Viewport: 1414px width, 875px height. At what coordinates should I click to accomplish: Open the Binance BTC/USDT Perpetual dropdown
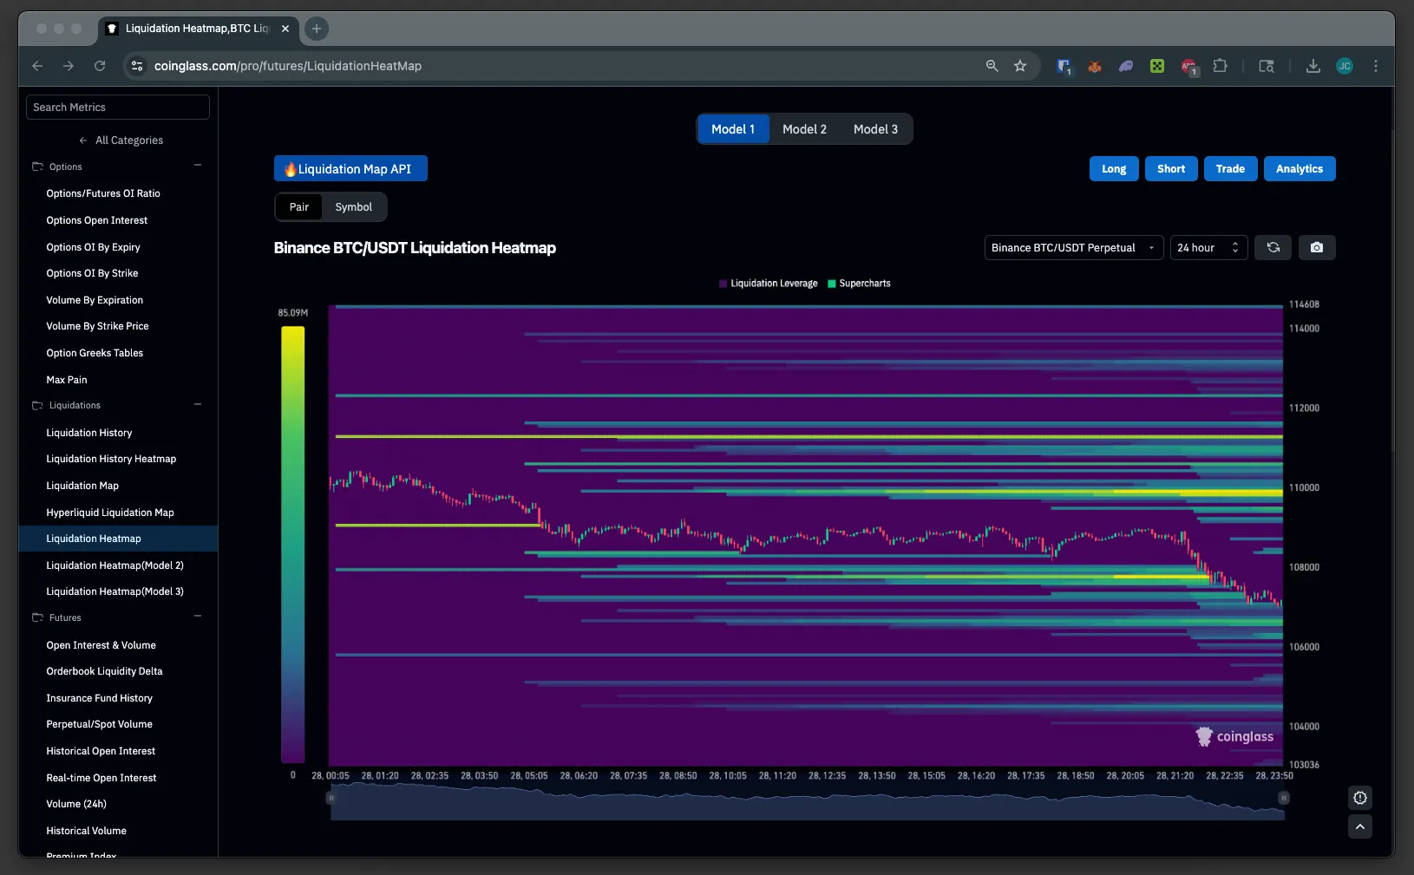click(x=1073, y=248)
